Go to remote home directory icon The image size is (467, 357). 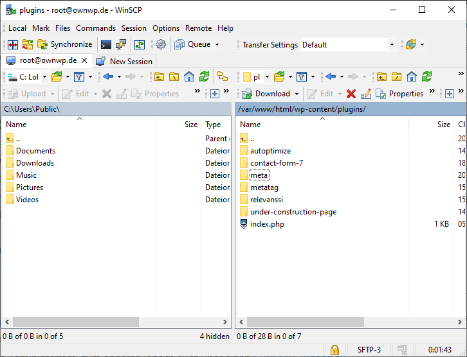coord(412,76)
